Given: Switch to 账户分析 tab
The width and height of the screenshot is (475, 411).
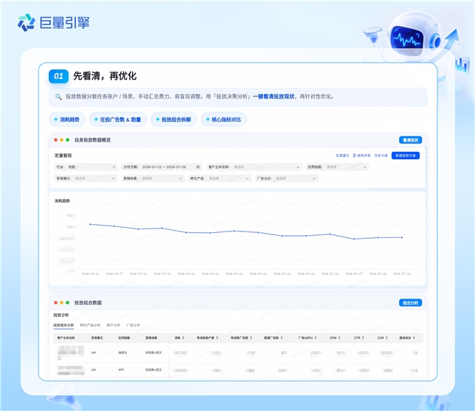Looking at the screenshot, I should click(113, 325).
